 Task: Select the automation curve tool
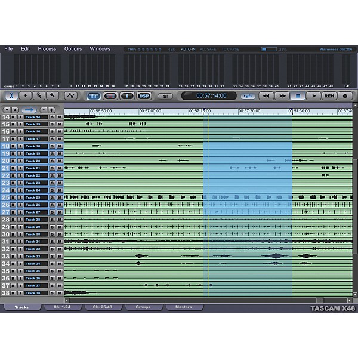(71, 96)
